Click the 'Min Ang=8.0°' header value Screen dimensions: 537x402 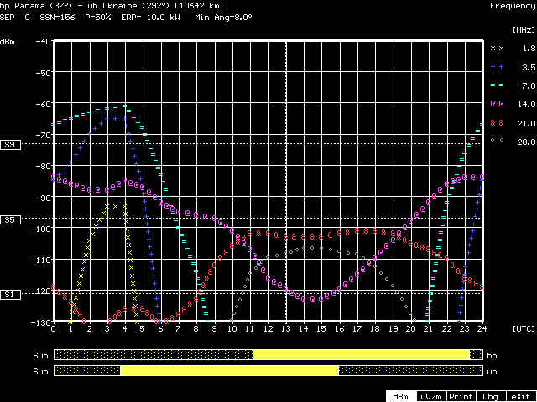pos(223,17)
